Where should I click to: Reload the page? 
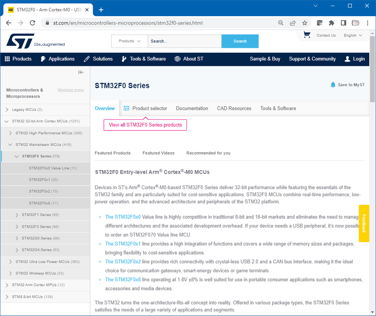(33, 23)
